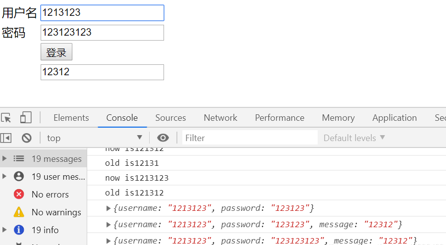Expand the 19 messages group

[x=5, y=158]
